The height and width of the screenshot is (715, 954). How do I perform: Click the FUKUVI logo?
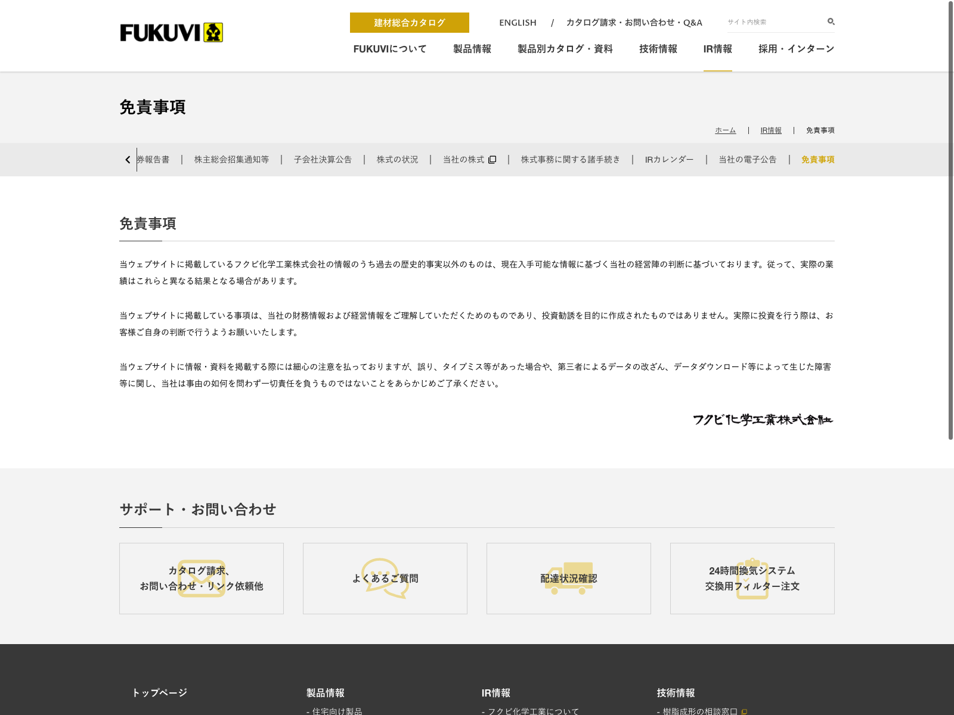[x=171, y=33]
